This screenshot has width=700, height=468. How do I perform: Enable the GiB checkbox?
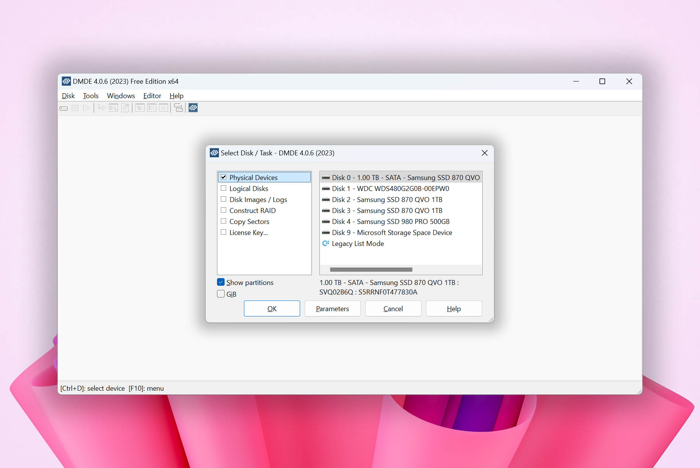click(x=221, y=294)
